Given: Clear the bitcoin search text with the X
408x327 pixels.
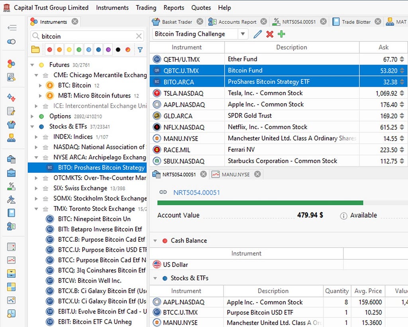Looking at the screenshot, I should point(139,36).
